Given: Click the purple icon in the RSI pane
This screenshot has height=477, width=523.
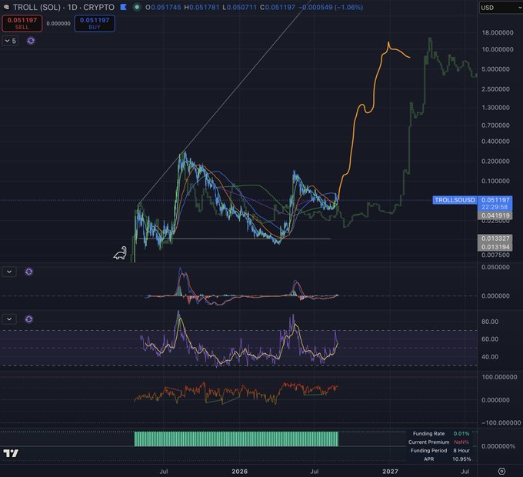Looking at the screenshot, I should point(29,319).
